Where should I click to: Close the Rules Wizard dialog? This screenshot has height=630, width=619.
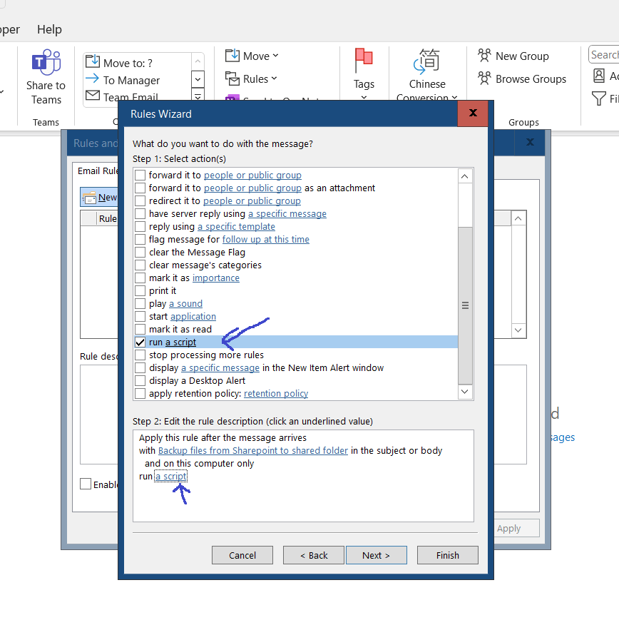[x=472, y=113]
